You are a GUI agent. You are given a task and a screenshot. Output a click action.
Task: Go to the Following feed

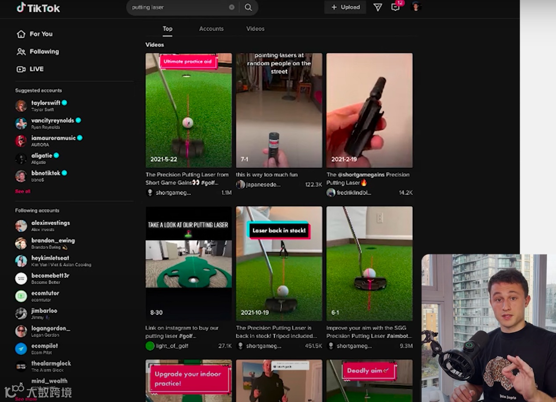tap(44, 52)
